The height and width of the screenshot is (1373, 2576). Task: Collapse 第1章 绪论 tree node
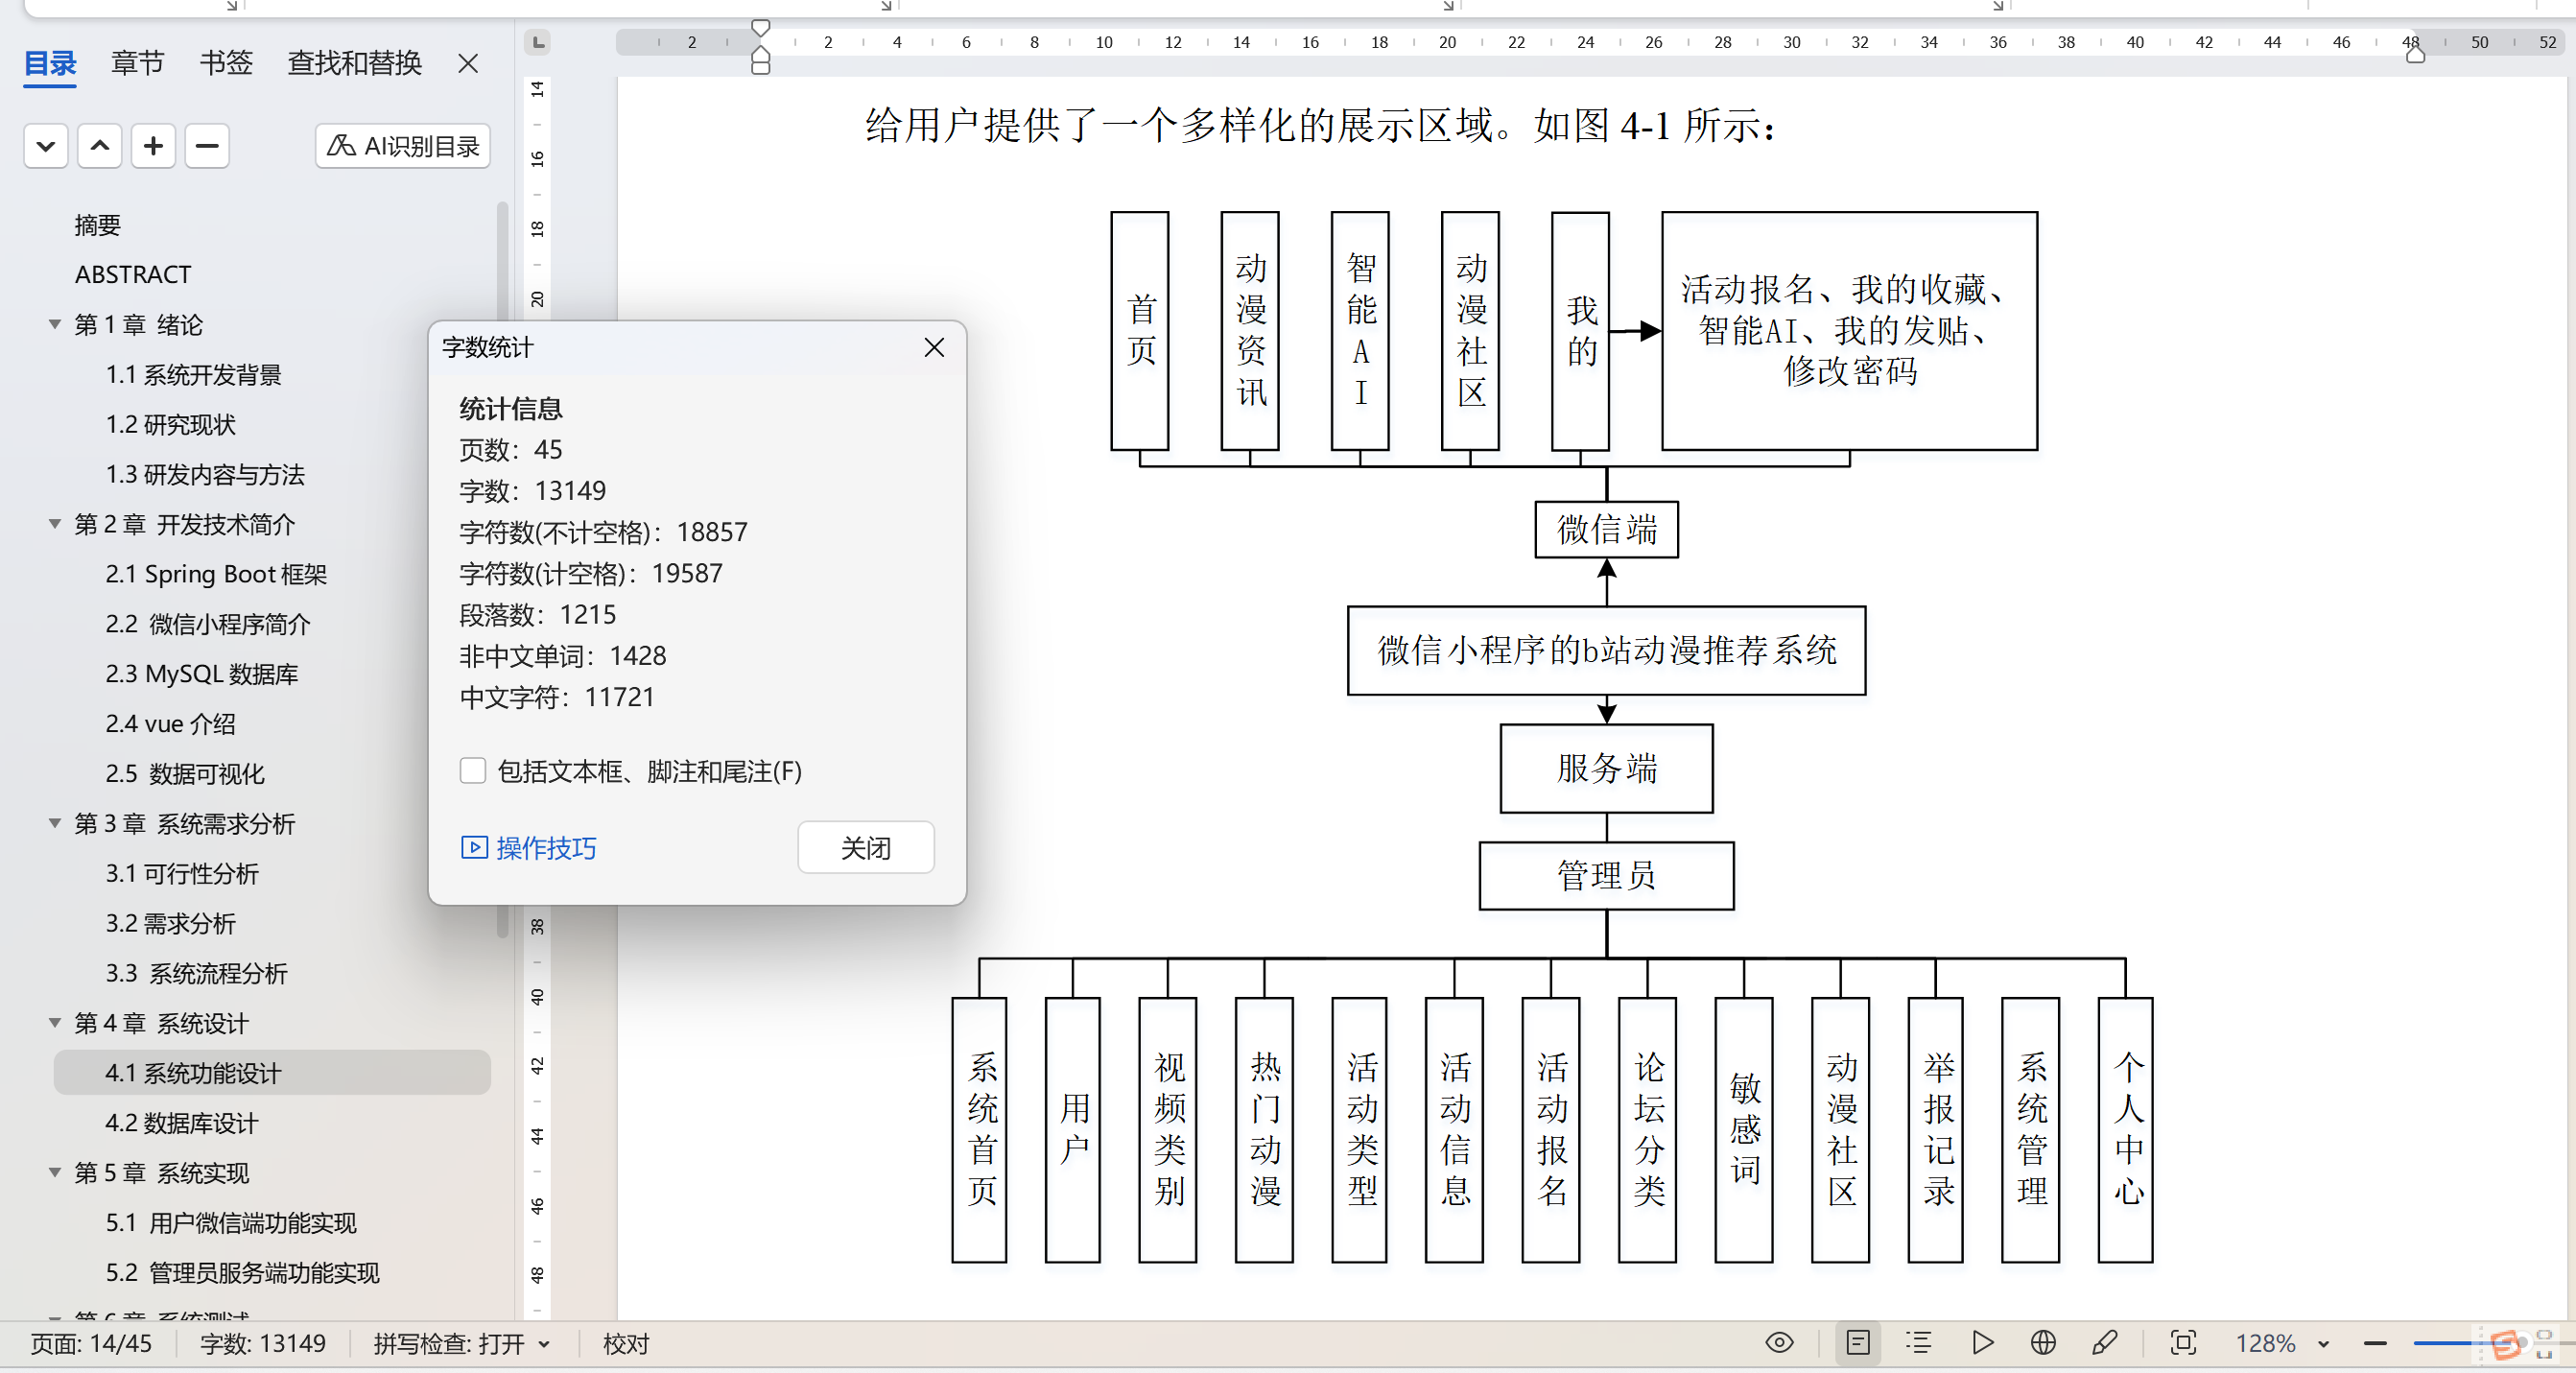coord(55,324)
